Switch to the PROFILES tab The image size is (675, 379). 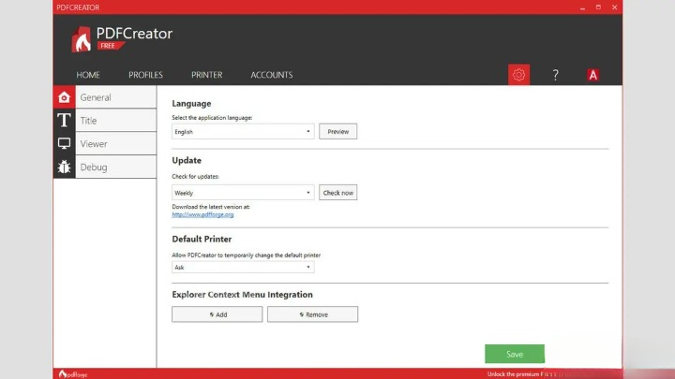coord(145,75)
